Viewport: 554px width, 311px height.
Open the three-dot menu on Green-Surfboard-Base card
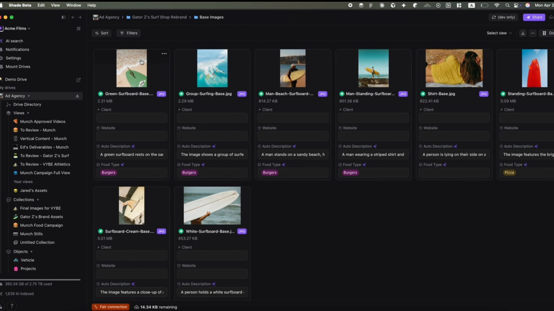[164, 54]
